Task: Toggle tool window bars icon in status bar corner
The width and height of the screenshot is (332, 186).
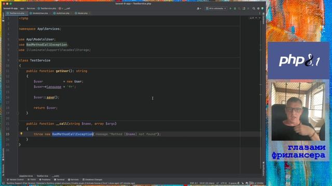Action: point(4,183)
